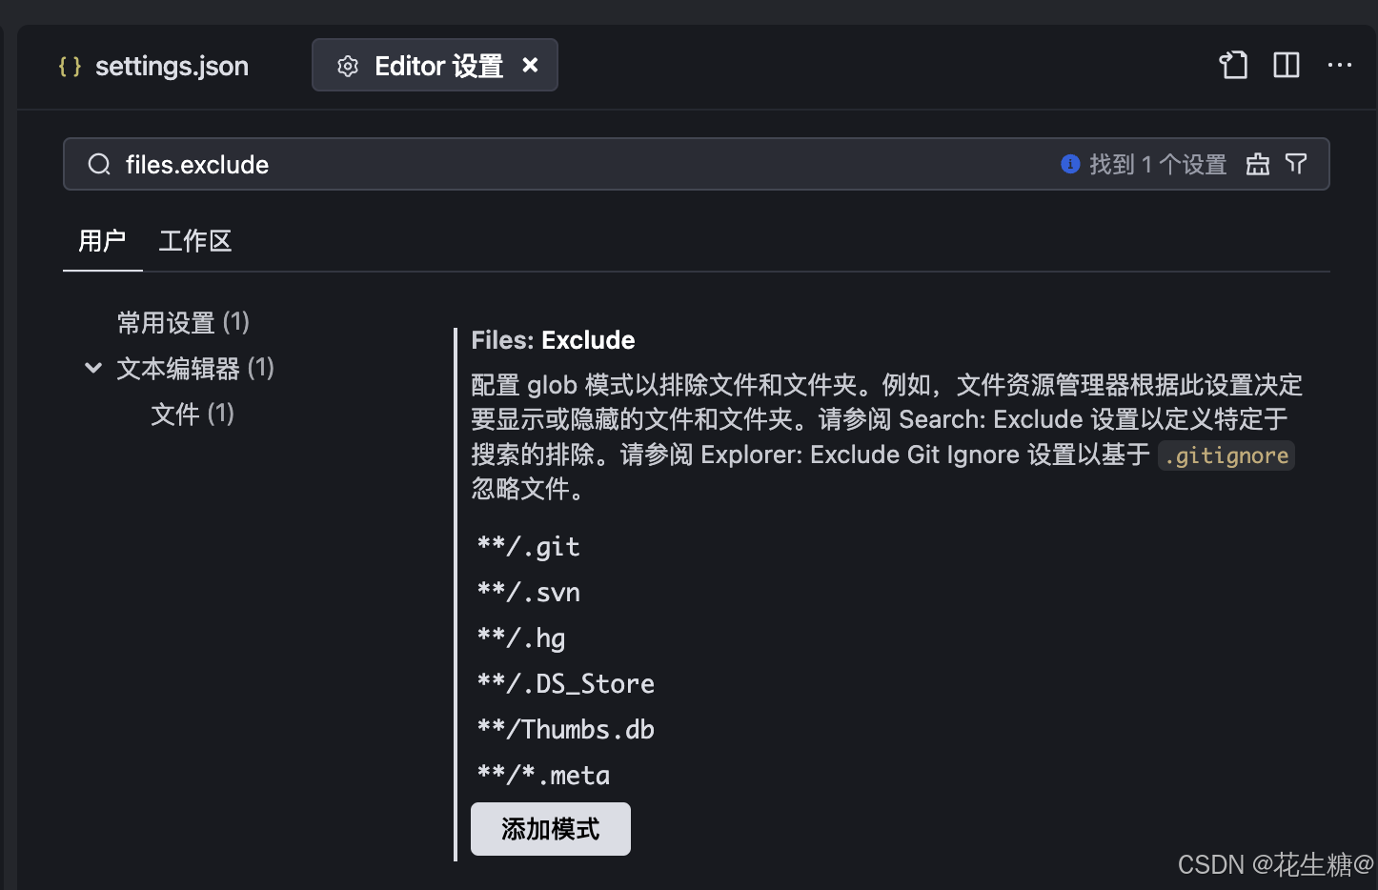Collapse the 文本编辑器 tree section
1378x890 pixels.
pyautogui.click(x=92, y=368)
